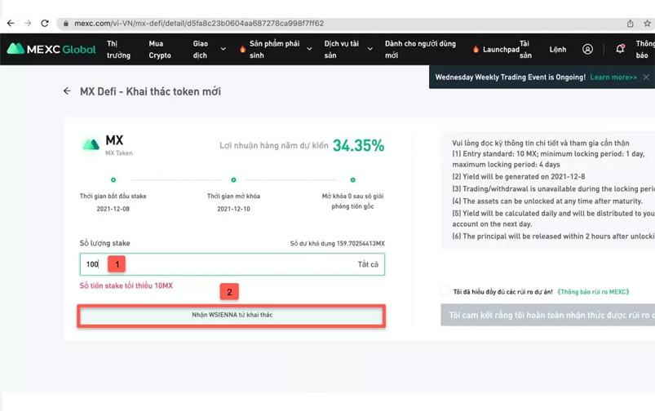This screenshot has height=411, width=655.
Task: Open the Launchpad link
Action: [501, 50]
